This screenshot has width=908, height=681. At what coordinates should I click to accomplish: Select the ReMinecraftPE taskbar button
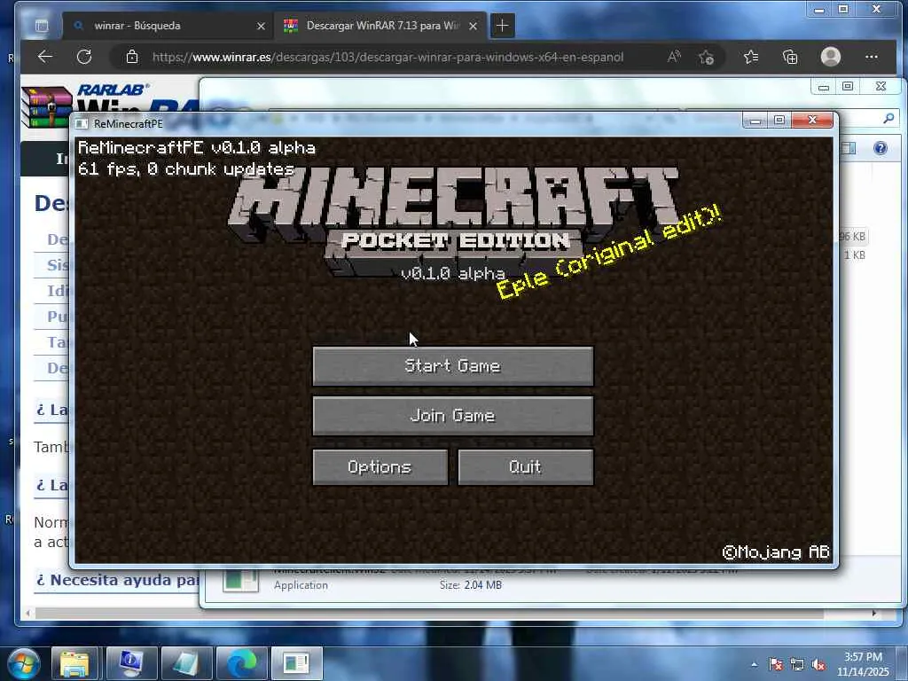(x=296, y=663)
